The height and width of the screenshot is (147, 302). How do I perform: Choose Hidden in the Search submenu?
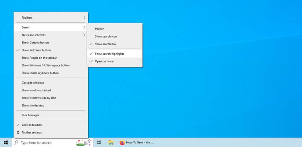115,29
